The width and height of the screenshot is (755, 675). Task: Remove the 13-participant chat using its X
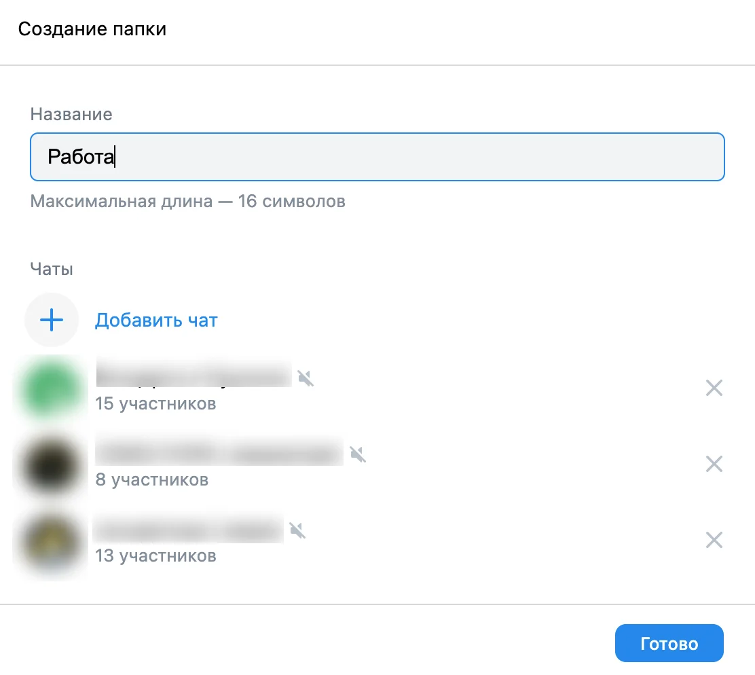click(714, 540)
